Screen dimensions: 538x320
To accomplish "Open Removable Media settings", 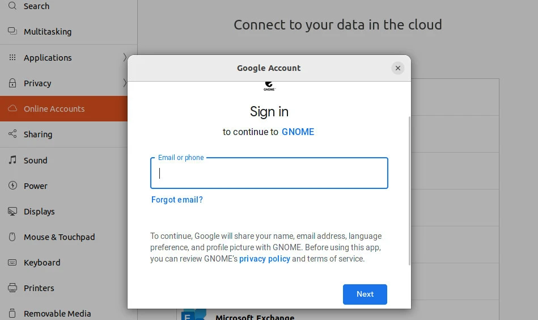I will [x=57, y=313].
